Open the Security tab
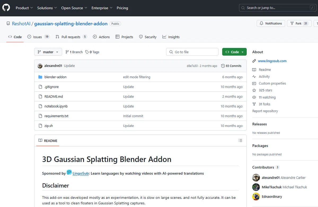This screenshot has width=318, height=207. coord(148,37)
